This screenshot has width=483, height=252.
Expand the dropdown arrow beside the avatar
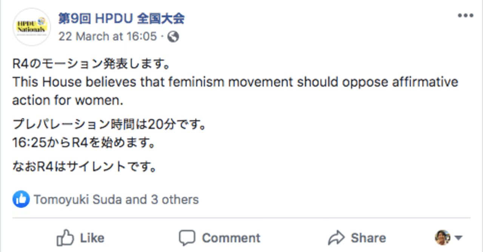(x=458, y=238)
